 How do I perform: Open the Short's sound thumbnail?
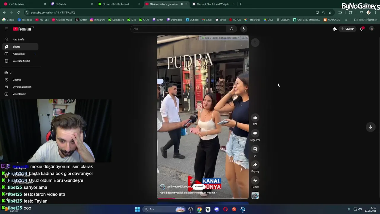coord(255,195)
